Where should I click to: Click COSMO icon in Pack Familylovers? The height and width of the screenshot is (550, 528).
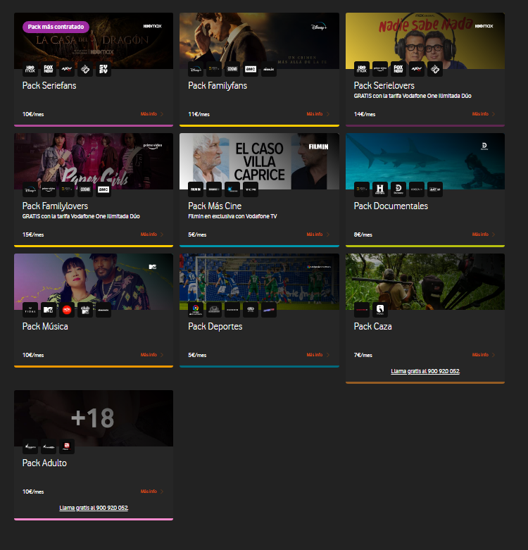(85, 189)
